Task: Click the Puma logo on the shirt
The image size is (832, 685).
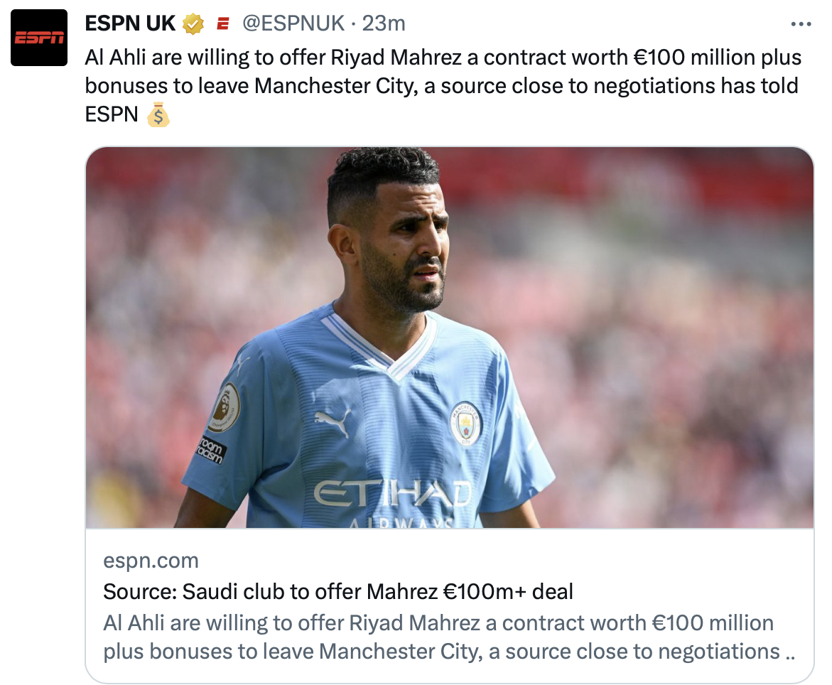Action: [333, 421]
